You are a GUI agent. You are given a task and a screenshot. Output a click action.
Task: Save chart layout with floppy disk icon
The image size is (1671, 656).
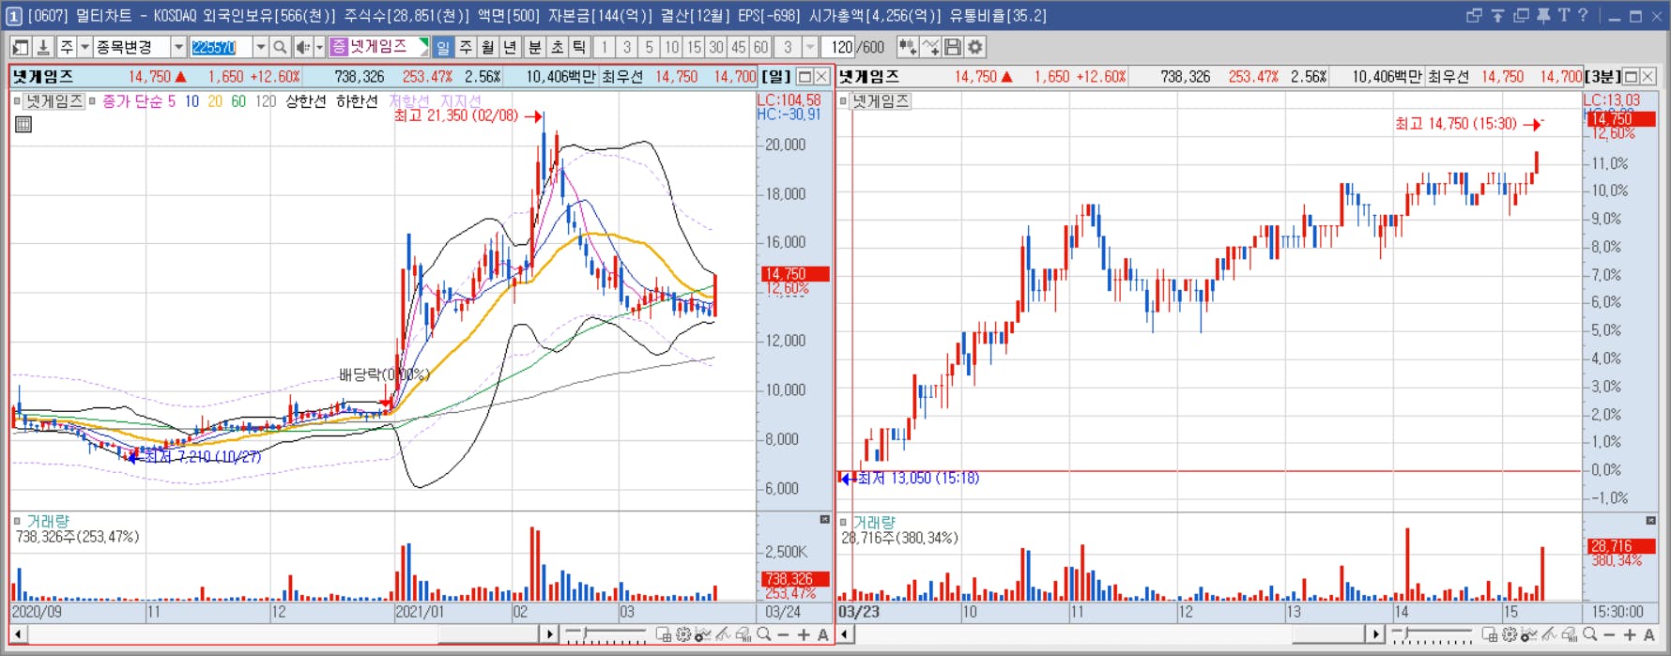(x=953, y=47)
